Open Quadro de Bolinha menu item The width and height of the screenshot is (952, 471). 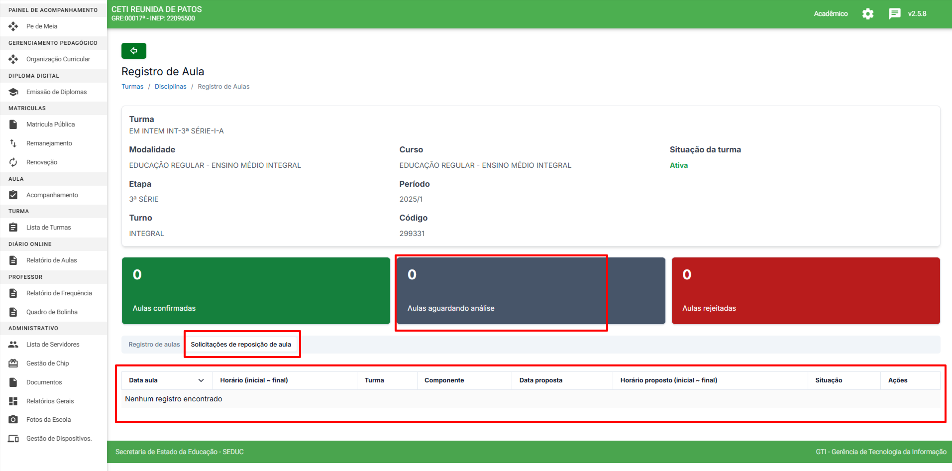coord(52,312)
